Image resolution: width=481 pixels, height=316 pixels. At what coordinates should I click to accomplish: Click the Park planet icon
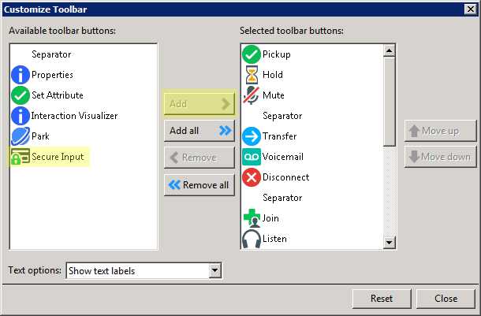21,136
